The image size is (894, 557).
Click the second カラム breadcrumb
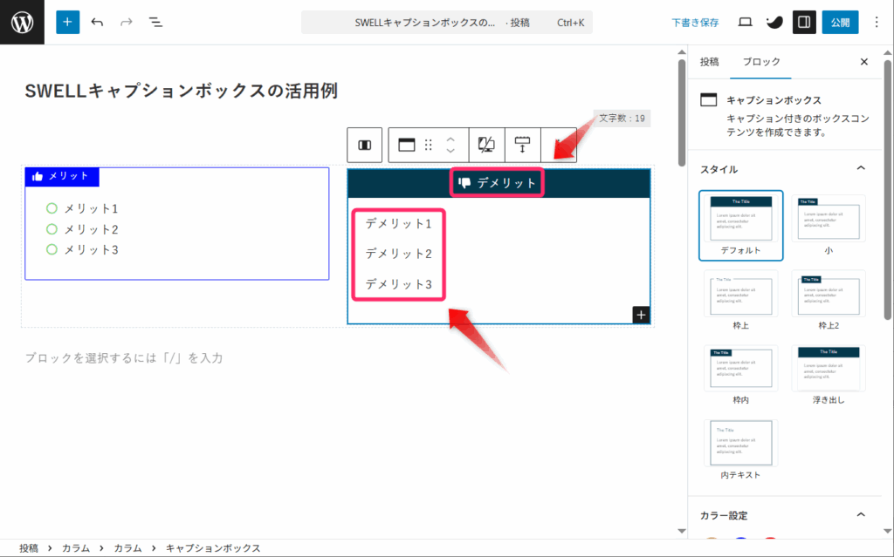click(x=127, y=548)
